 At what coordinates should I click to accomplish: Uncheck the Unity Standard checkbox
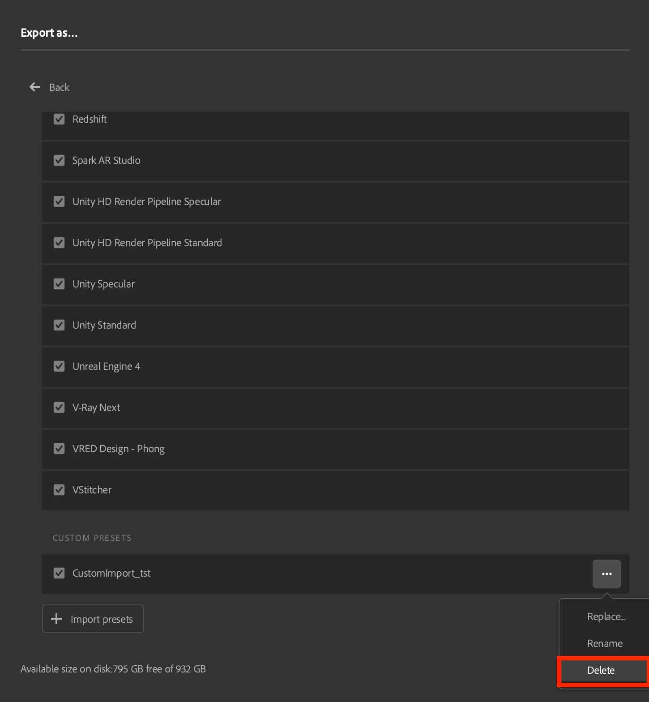[x=59, y=325]
